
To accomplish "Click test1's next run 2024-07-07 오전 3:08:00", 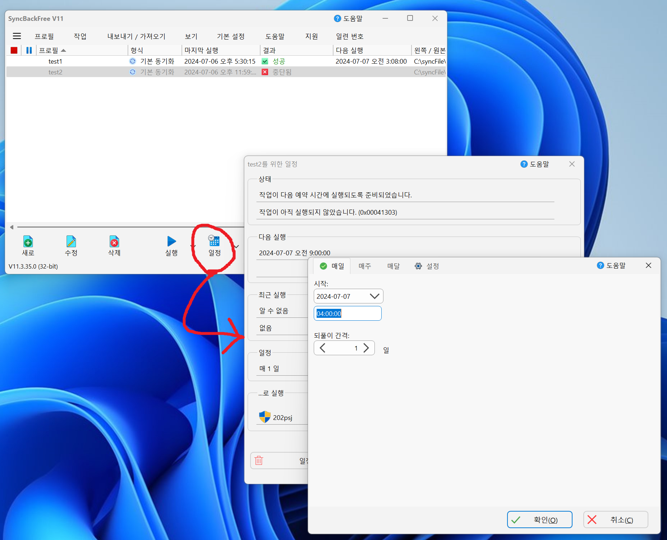I will pos(371,61).
